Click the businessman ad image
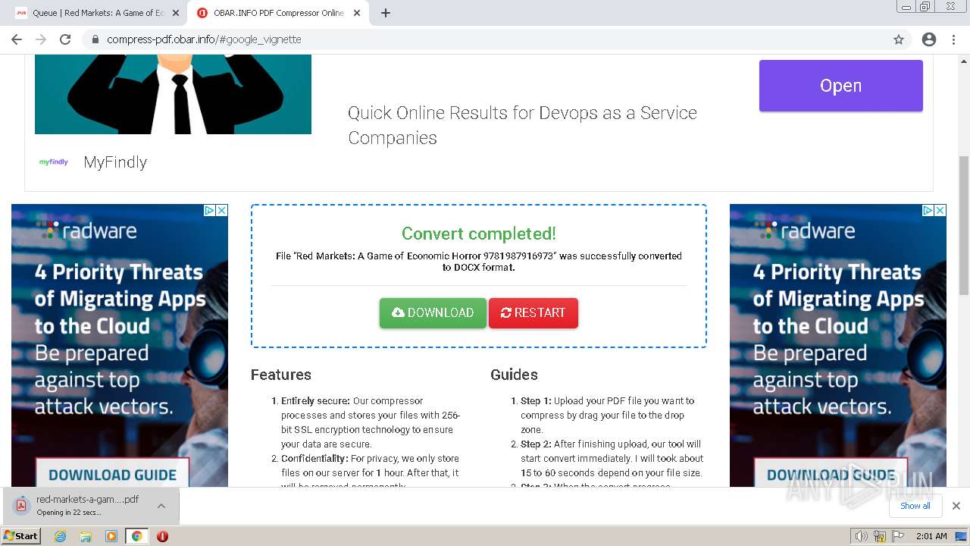 [173, 94]
